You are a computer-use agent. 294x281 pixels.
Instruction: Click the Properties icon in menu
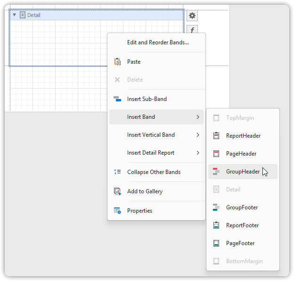[117, 211]
